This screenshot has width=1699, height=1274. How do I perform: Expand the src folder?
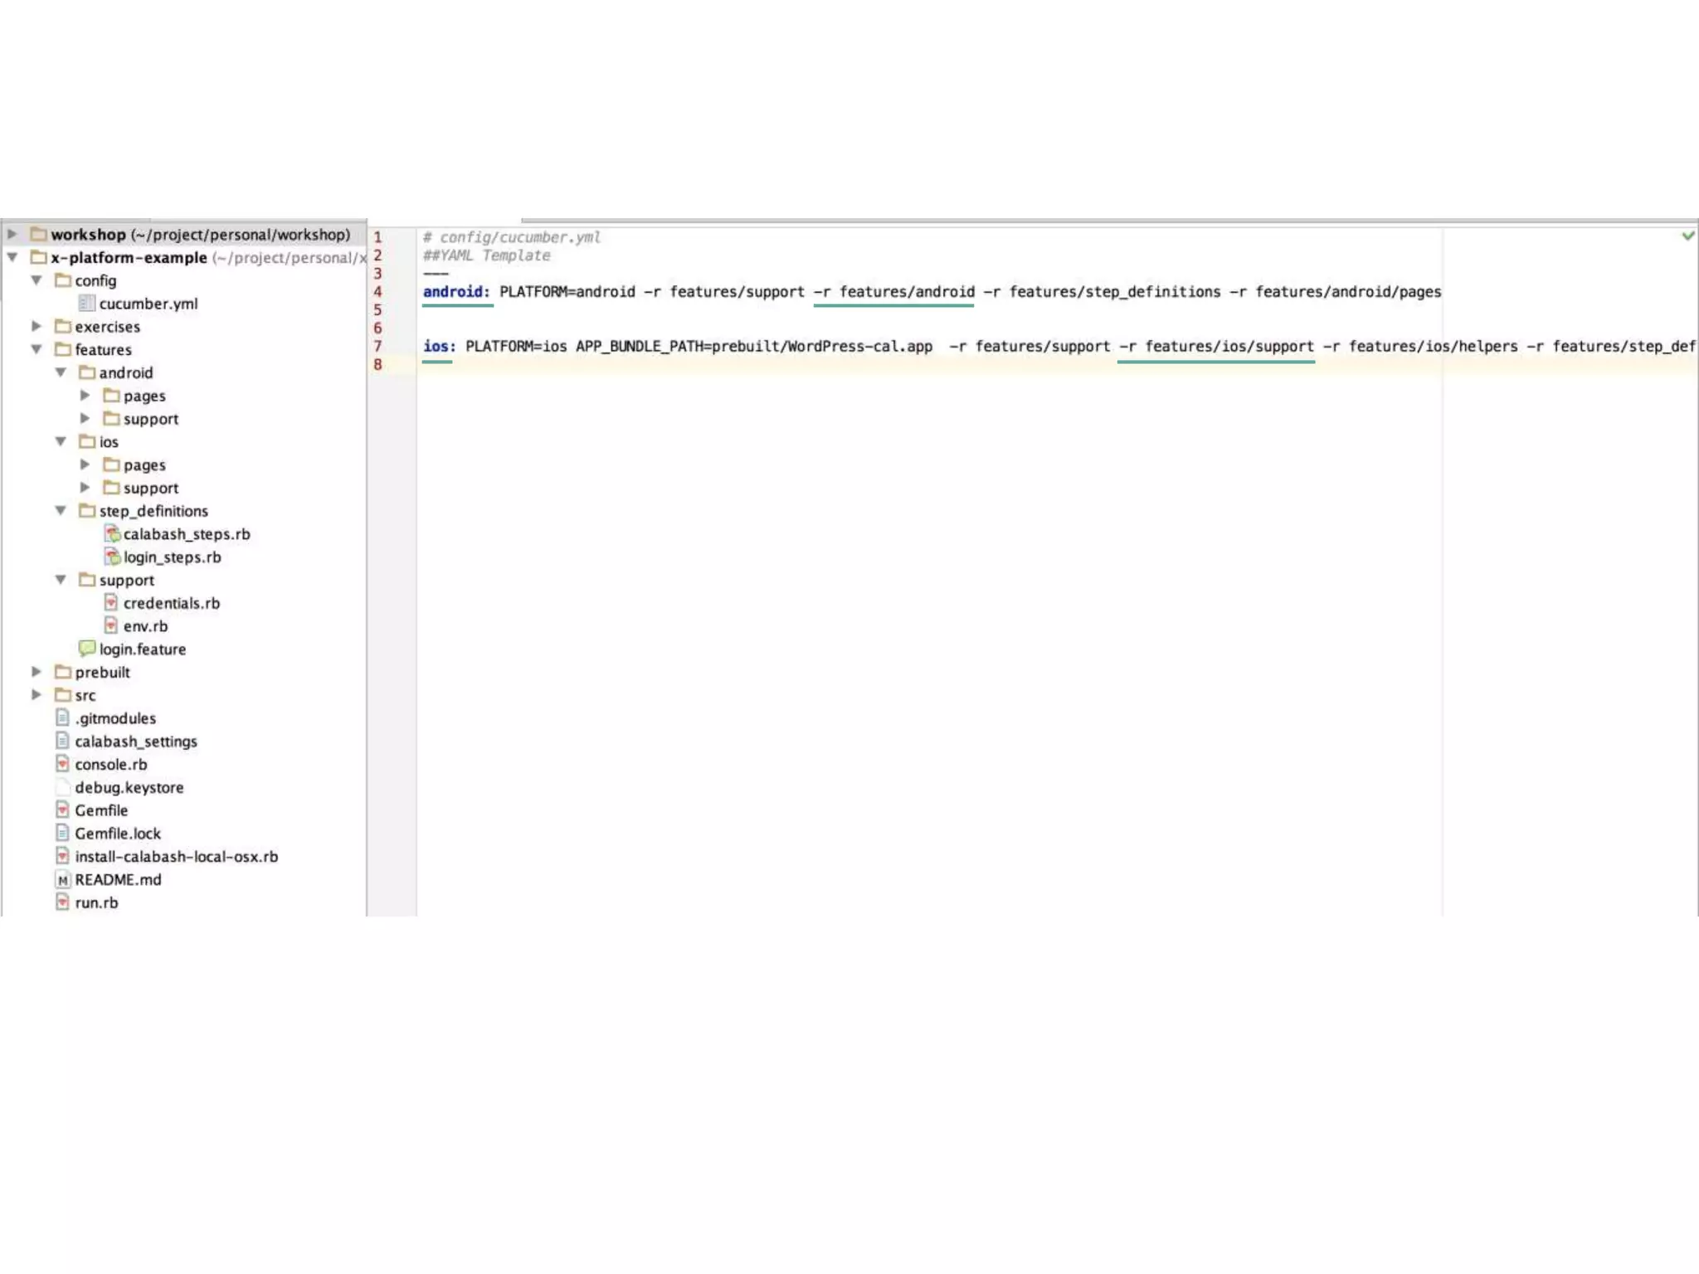click(37, 694)
